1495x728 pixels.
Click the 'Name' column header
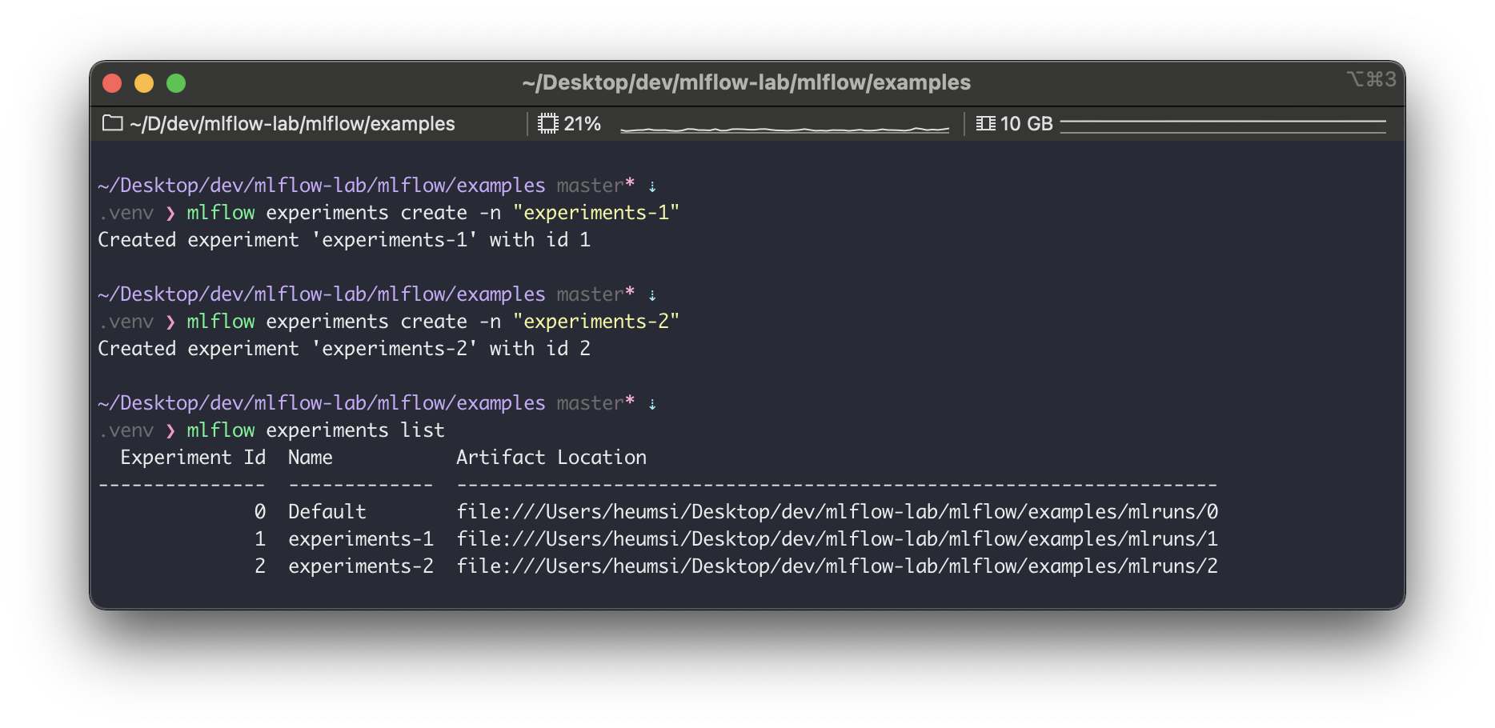pyautogui.click(x=311, y=458)
